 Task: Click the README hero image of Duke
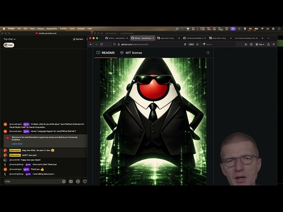[x=153, y=121]
